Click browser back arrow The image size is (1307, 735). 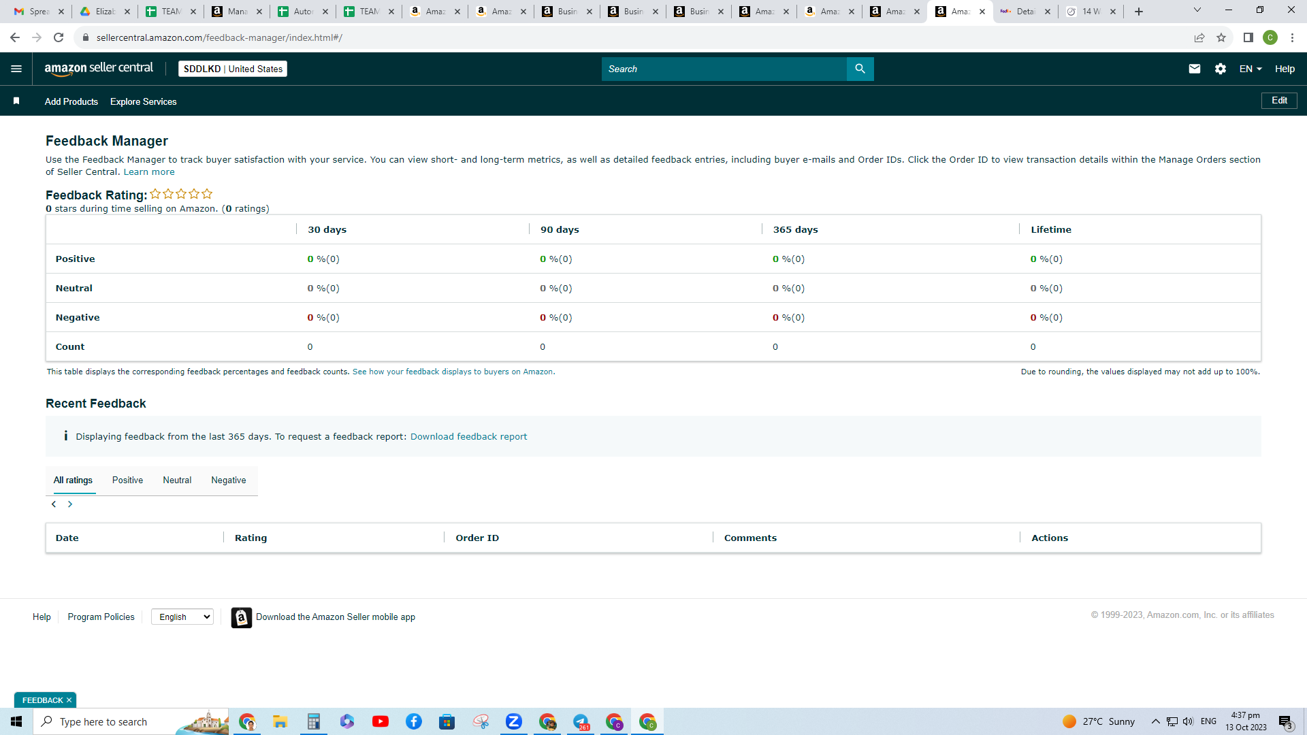[14, 37]
